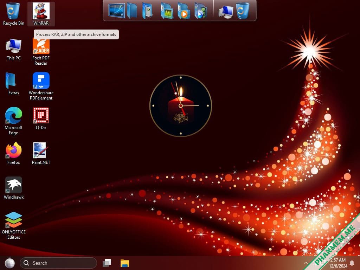Open the Recycle Bin desktop icon
Image resolution: width=360 pixels, height=270 pixels.
(x=14, y=14)
